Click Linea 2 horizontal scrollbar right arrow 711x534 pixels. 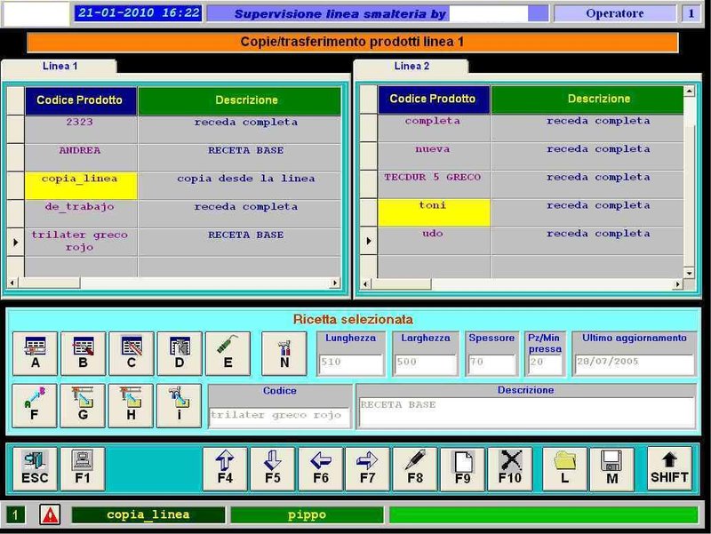(677, 284)
